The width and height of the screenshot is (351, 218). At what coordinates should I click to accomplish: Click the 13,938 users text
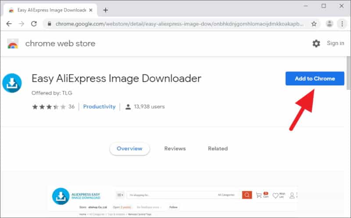149,106
